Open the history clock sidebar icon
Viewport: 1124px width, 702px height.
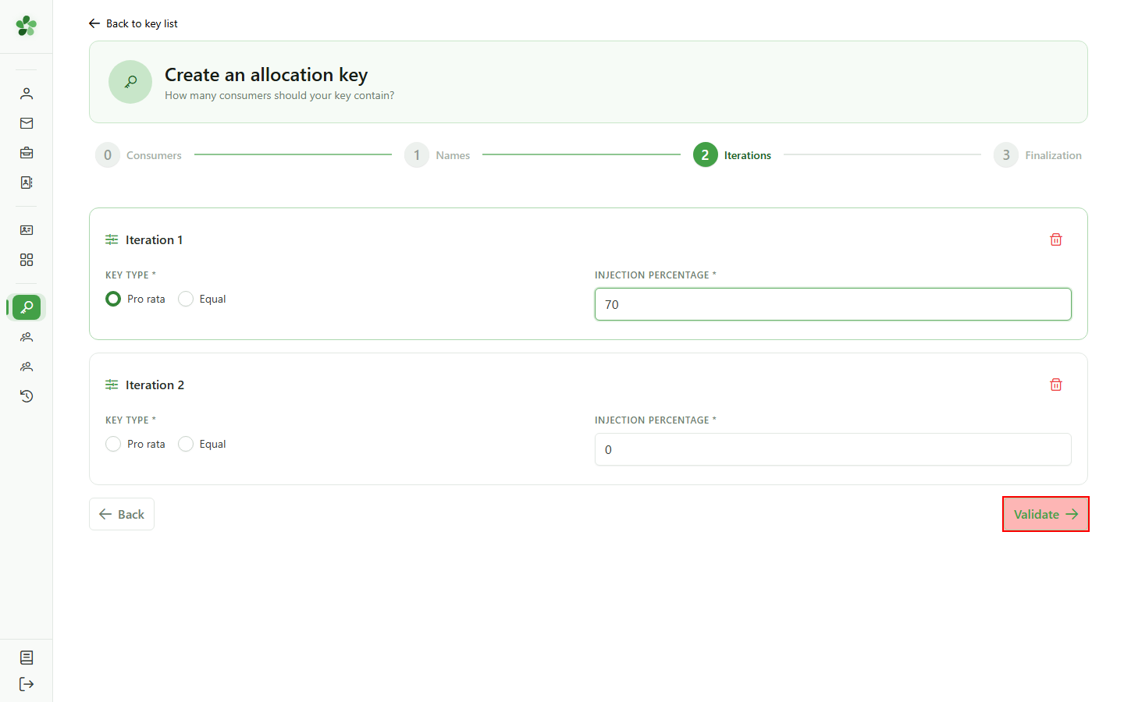pyautogui.click(x=27, y=396)
